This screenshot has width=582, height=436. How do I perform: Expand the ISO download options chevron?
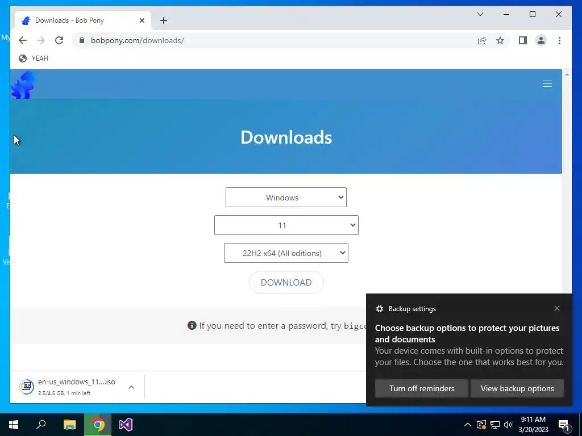tap(131, 387)
